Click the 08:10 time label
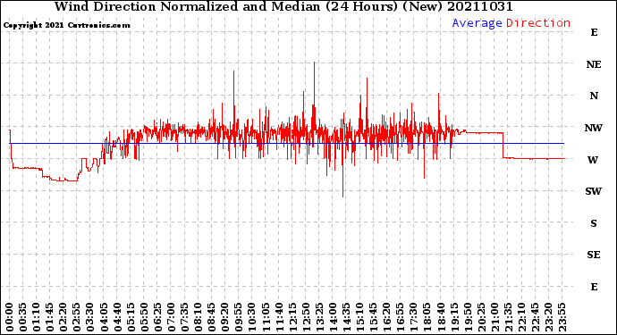617x335 pixels. click(199, 317)
